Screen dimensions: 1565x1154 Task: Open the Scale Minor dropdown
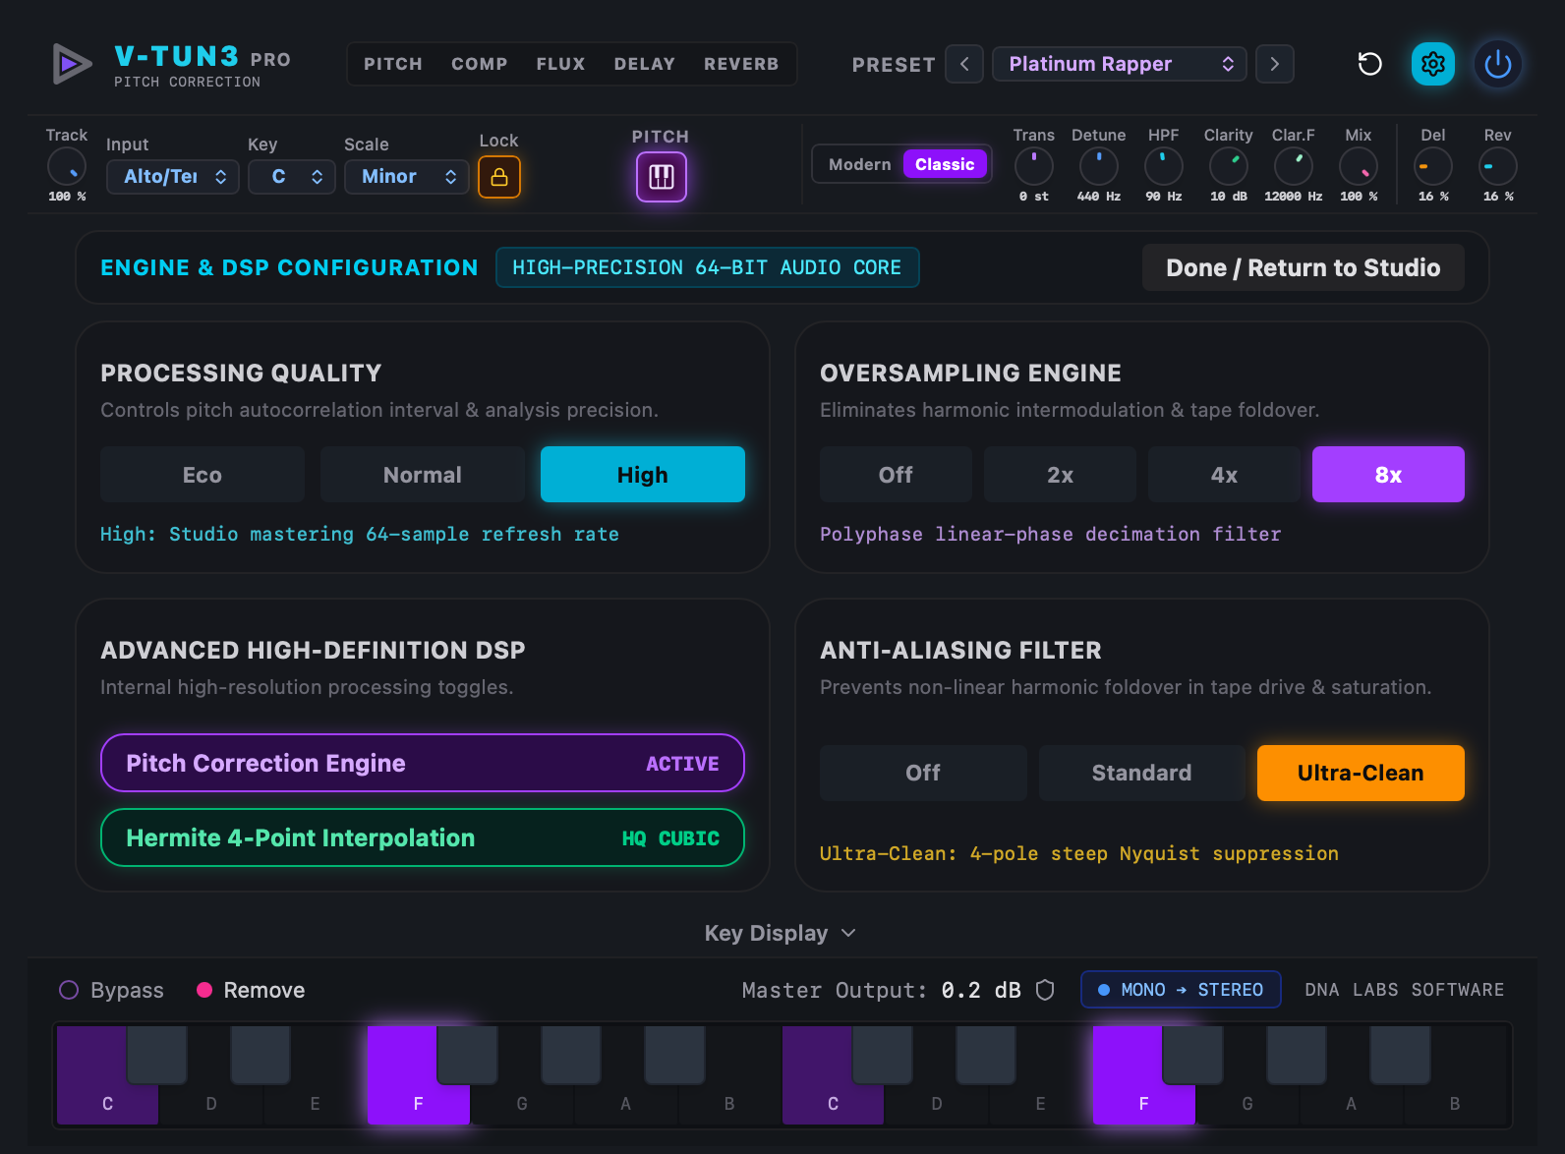click(407, 177)
